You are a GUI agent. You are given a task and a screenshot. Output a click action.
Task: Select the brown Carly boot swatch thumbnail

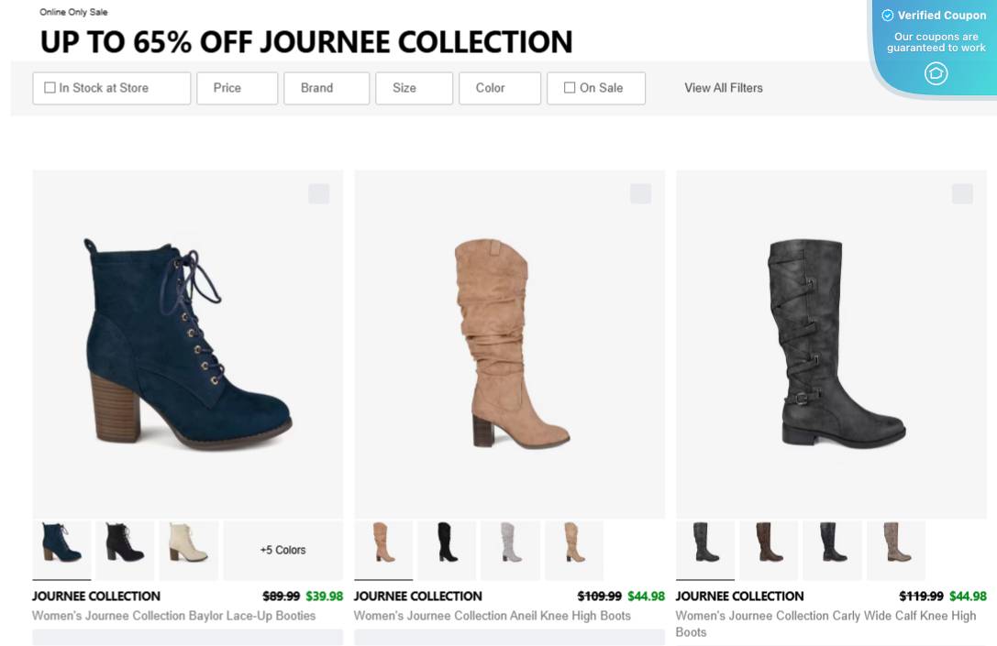click(769, 550)
